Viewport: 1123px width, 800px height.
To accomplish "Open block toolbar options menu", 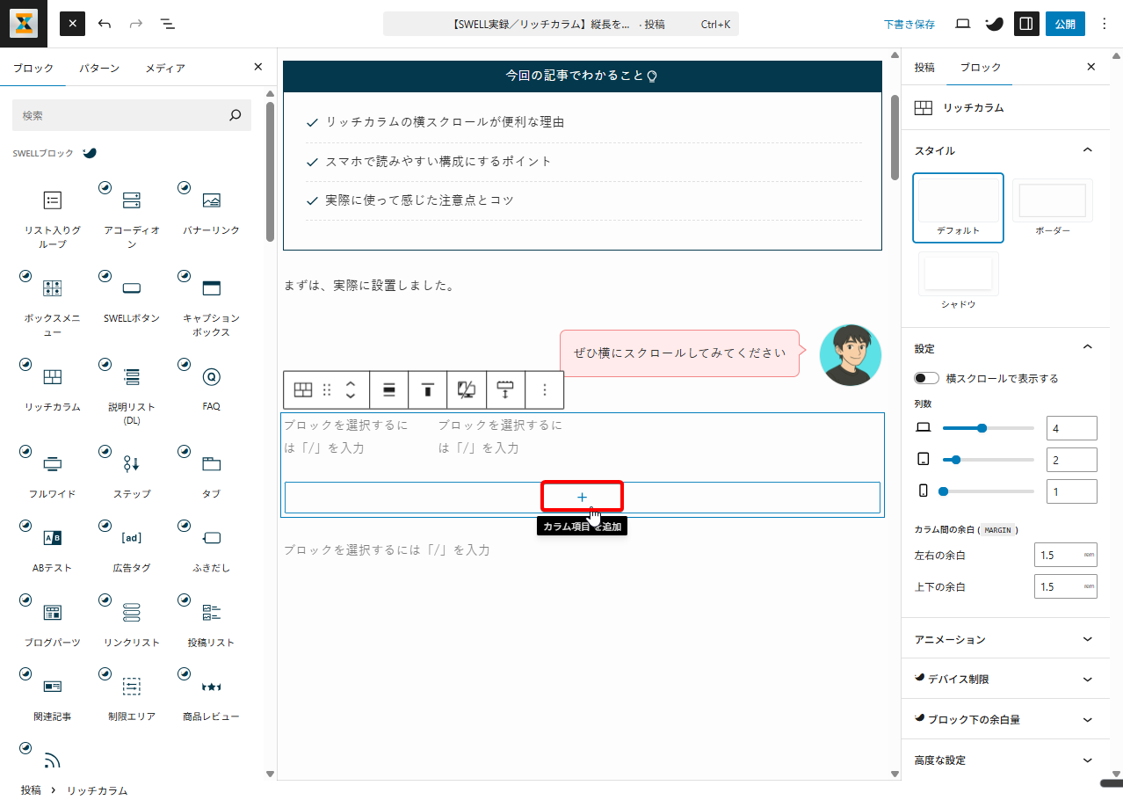I will click(x=545, y=390).
